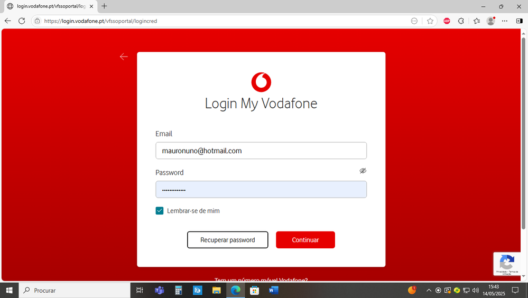Open Microsoft Edge taskbar icon
528x298 pixels.
235,290
